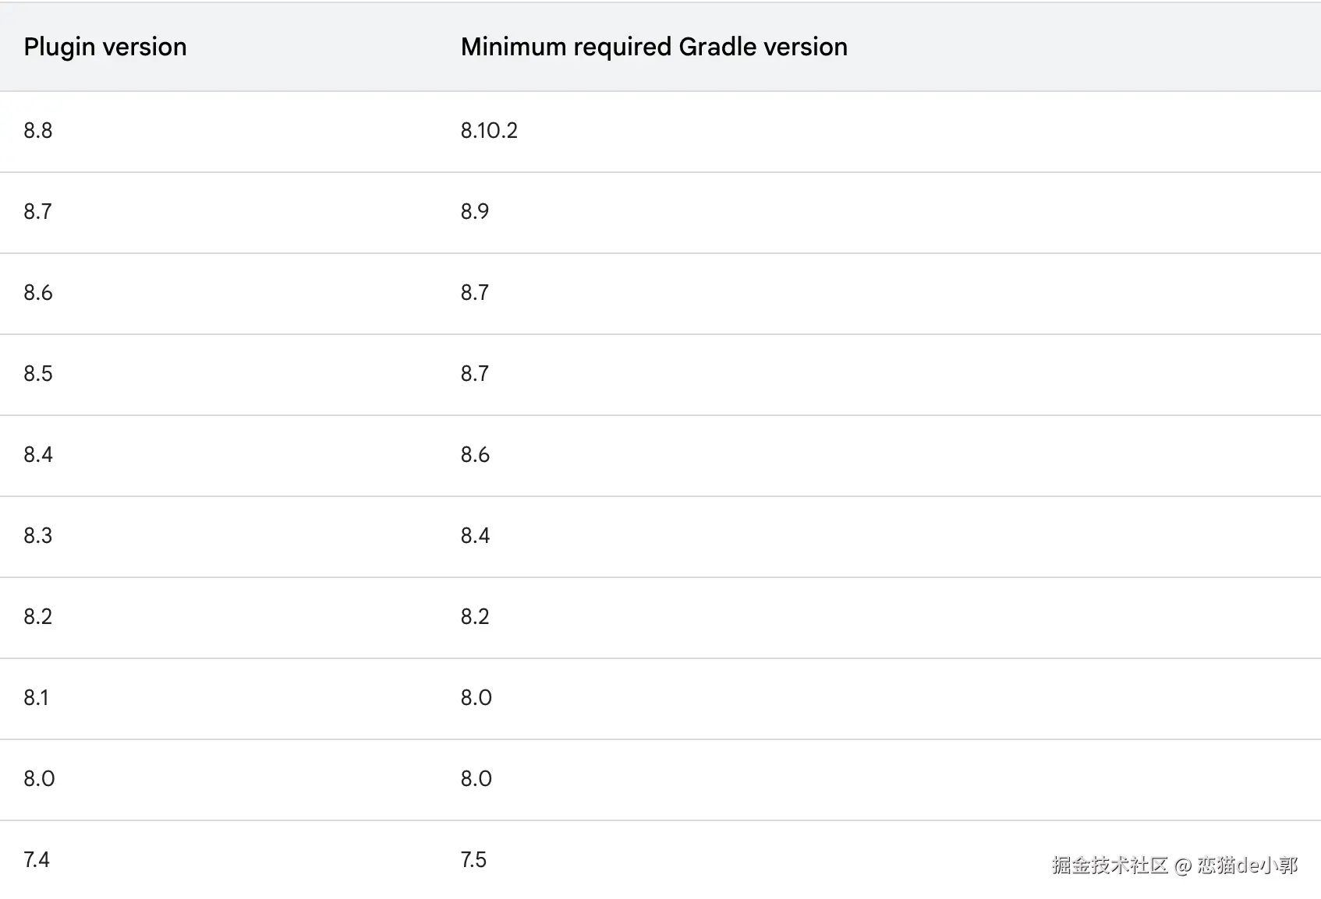Select plugin version 8.8 cell
This screenshot has width=1321, height=899.
click(x=38, y=130)
